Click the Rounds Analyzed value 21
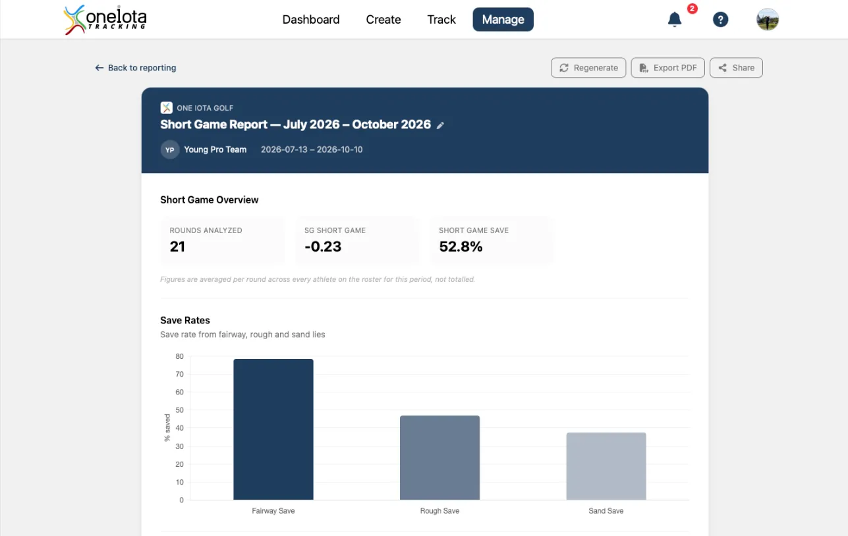This screenshot has width=848, height=536. pyautogui.click(x=177, y=247)
